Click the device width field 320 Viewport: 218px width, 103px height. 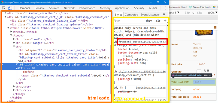tap(187, 13)
